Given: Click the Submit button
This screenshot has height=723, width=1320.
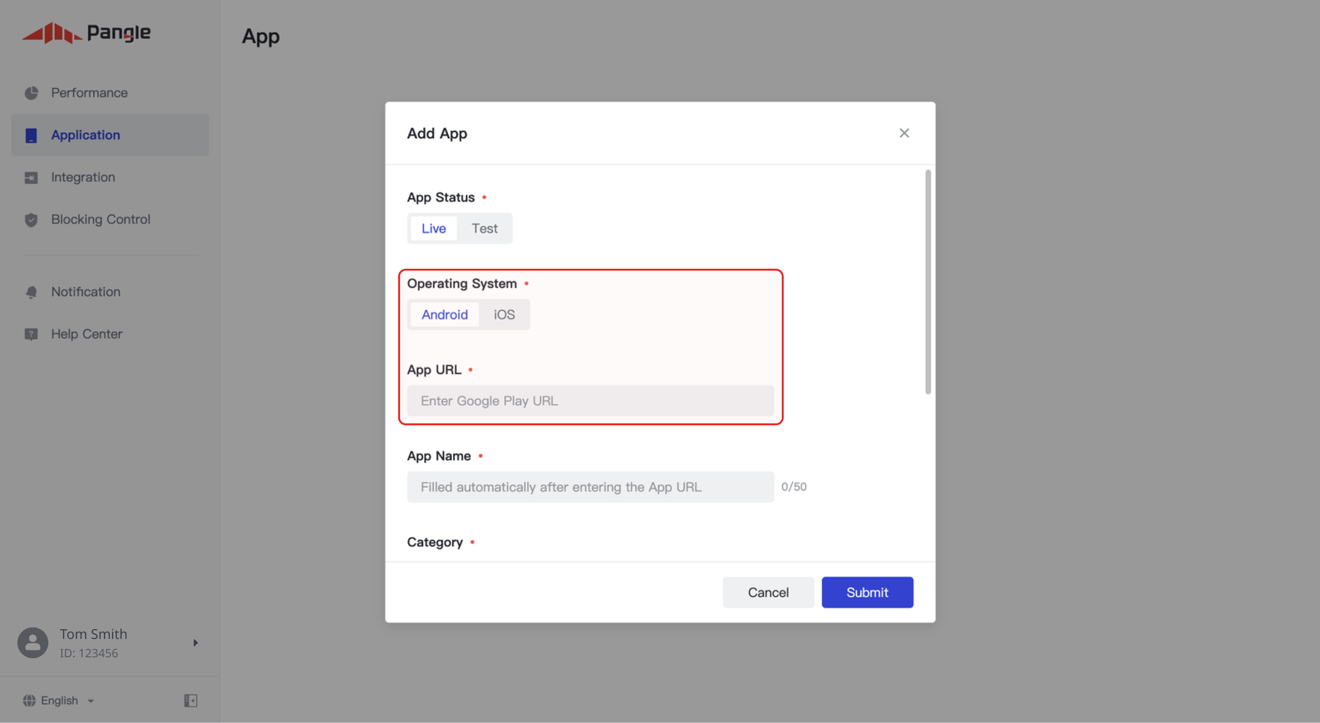Looking at the screenshot, I should coord(867,593).
